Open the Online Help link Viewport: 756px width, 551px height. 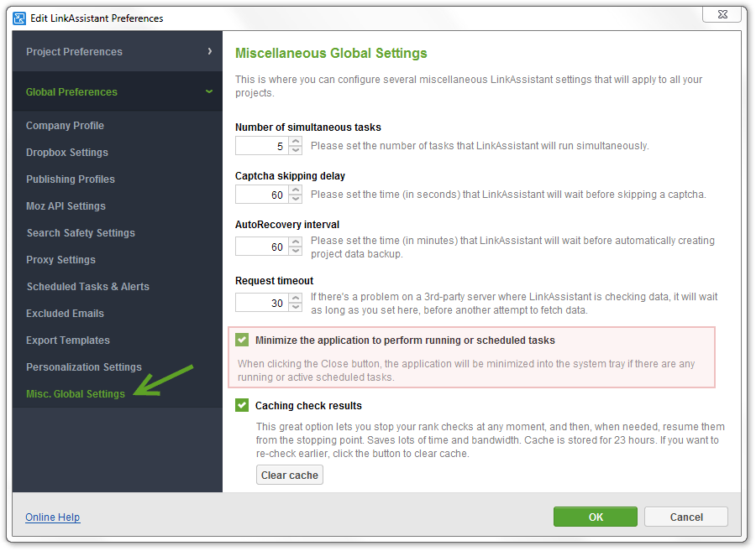click(52, 517)
